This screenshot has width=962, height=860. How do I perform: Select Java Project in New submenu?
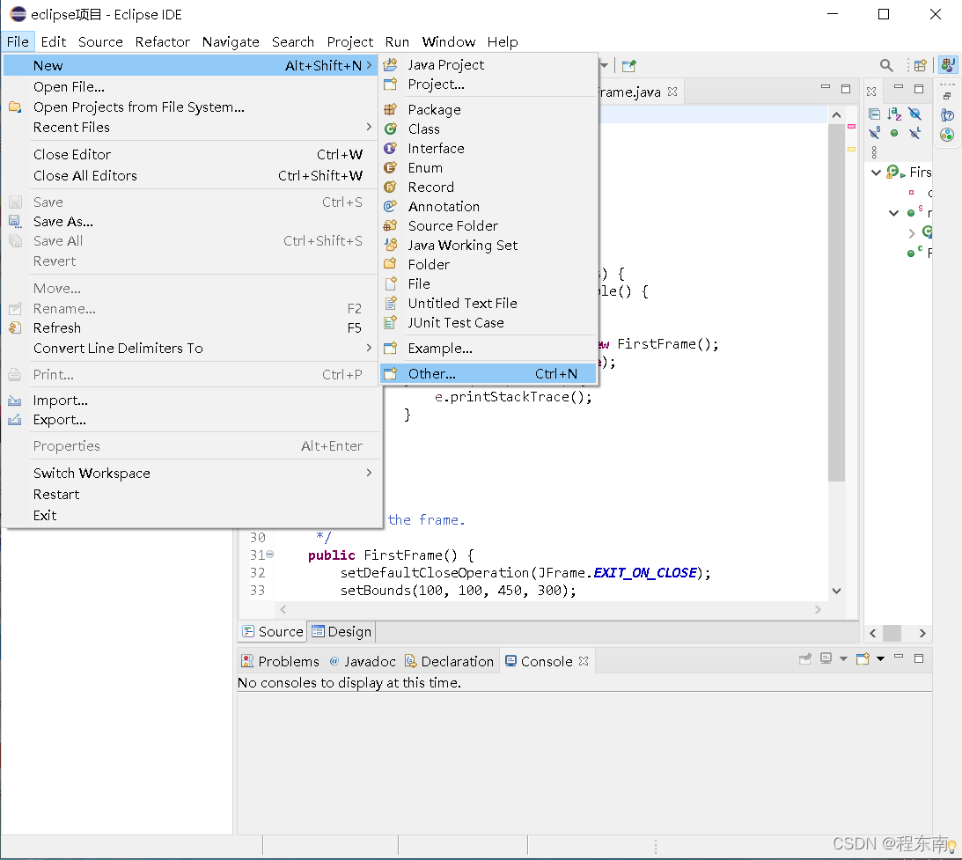tap(488, 64)
